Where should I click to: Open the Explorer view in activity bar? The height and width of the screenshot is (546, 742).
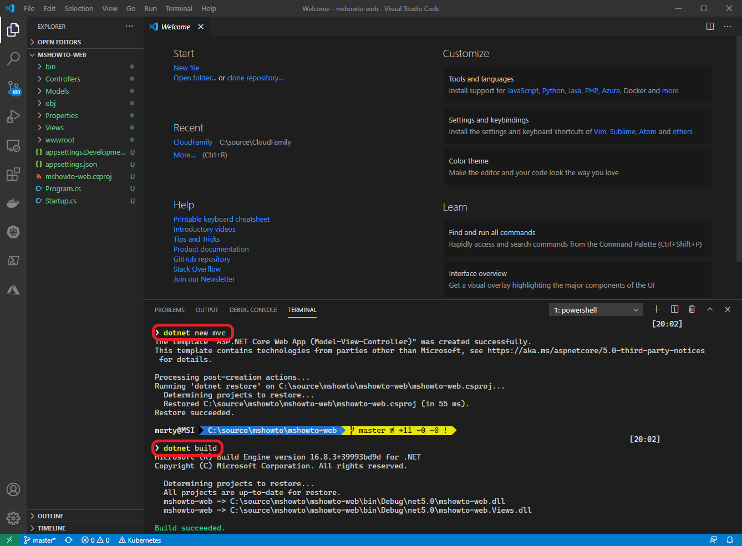[x=13, y=30]
